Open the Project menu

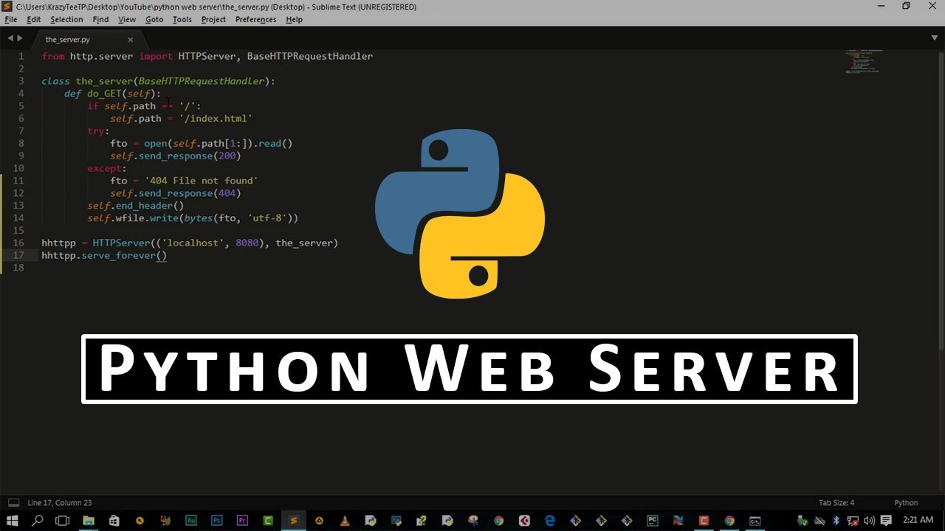(x=213, y=19)
